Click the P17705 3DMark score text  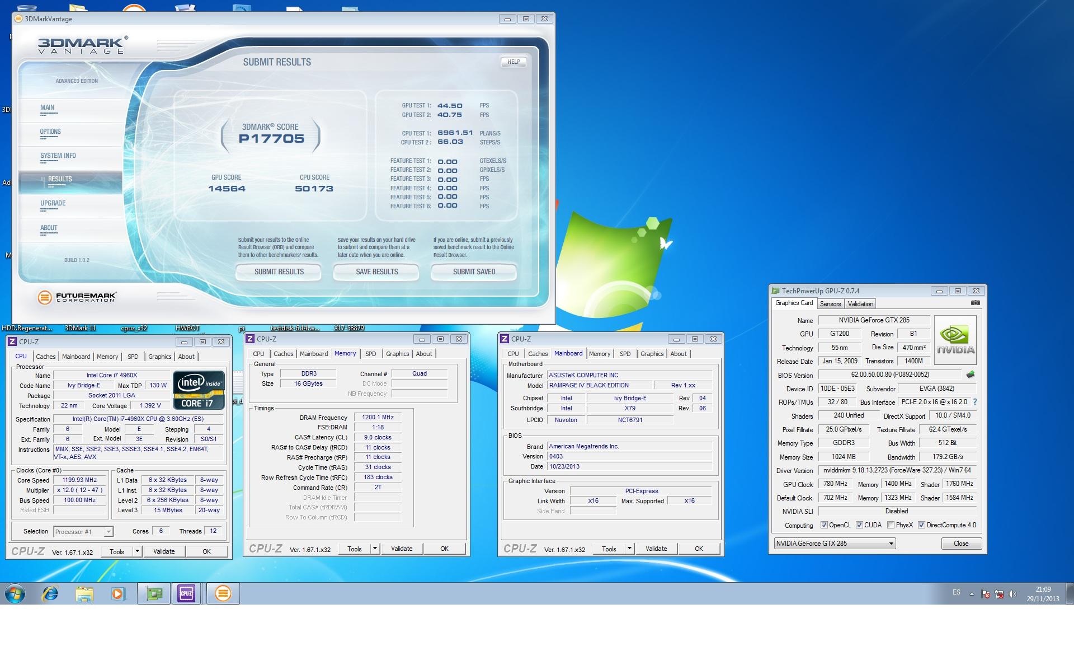coord(271,139)
